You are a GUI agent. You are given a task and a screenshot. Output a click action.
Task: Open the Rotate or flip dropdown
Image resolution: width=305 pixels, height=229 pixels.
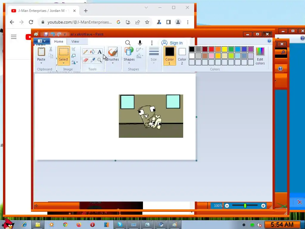click(74, 62)
